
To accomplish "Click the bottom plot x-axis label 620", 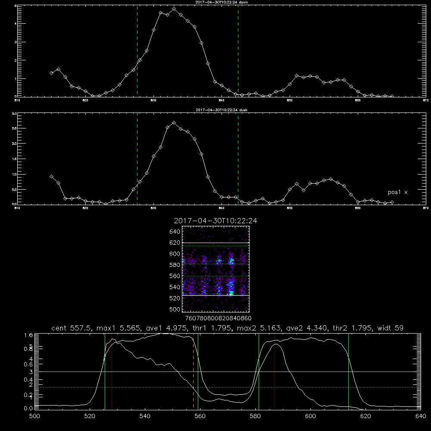I will (365, 416).
